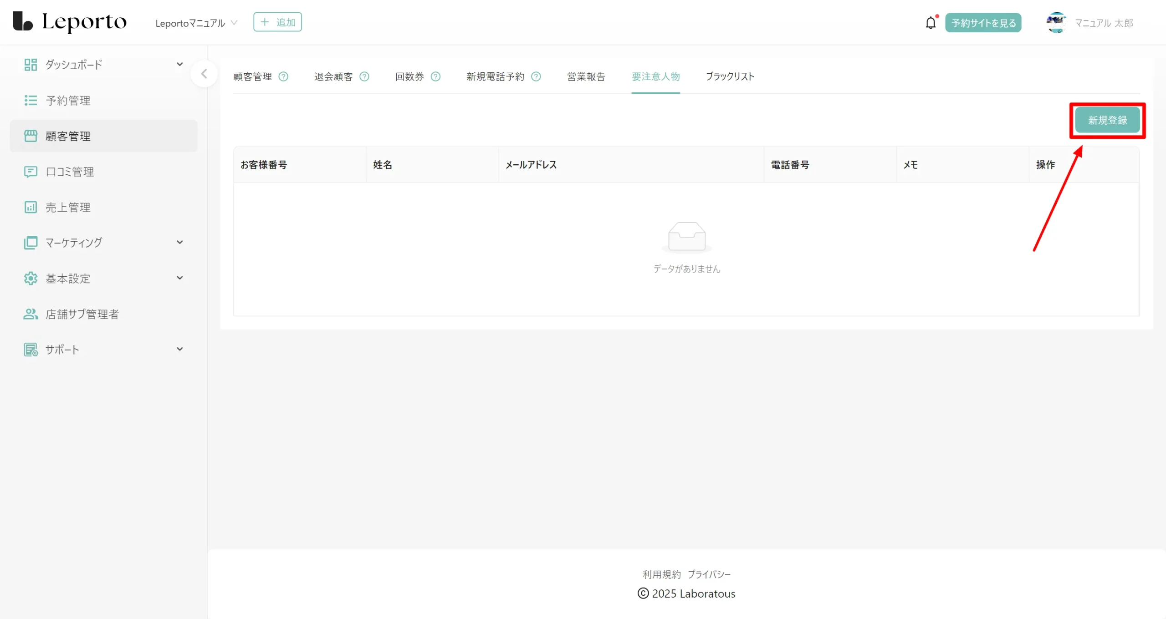
Task: Select the 要注意人物 tab
Action: point(655,76)
